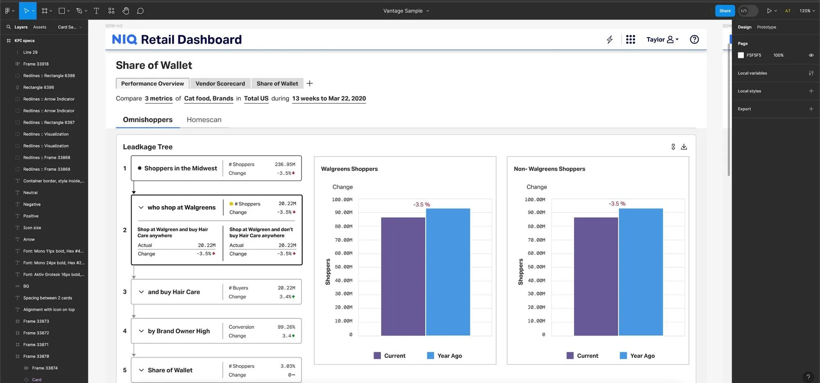Expand the 'by Brand Owner High' chevron
This screenshot has height=383, width=820.
[141, 331]
